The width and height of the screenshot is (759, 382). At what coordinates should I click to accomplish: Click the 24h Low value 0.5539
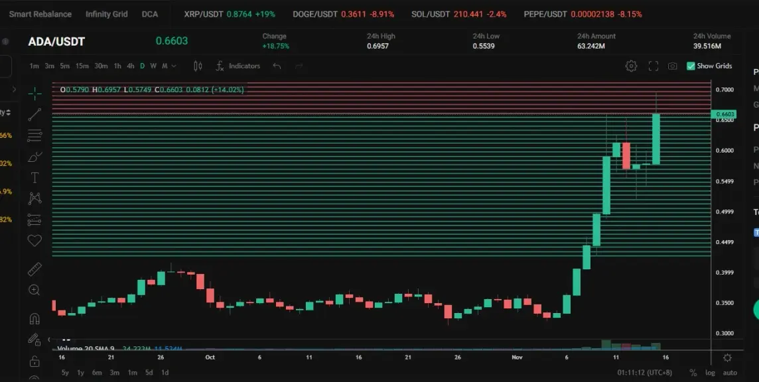(484, 46)
